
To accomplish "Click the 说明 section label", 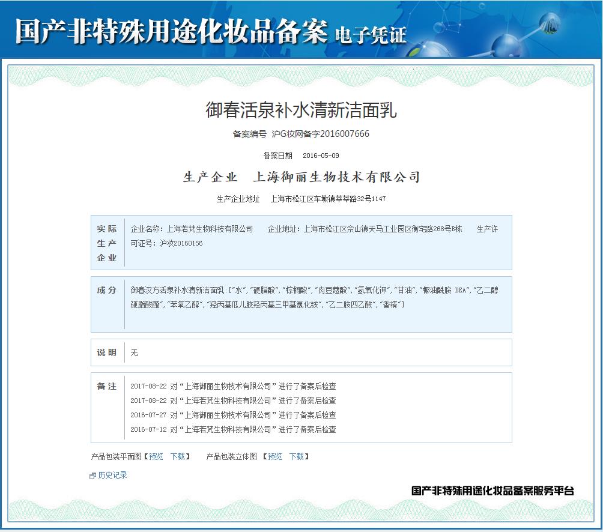I will 106,352.
